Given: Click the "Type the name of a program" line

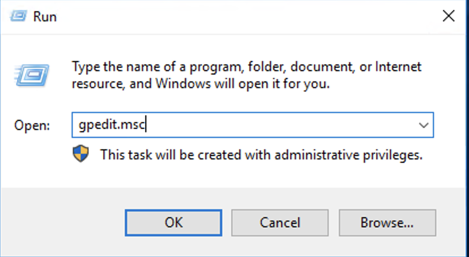Looking at the screenshot, I should (x=246, y=67).
